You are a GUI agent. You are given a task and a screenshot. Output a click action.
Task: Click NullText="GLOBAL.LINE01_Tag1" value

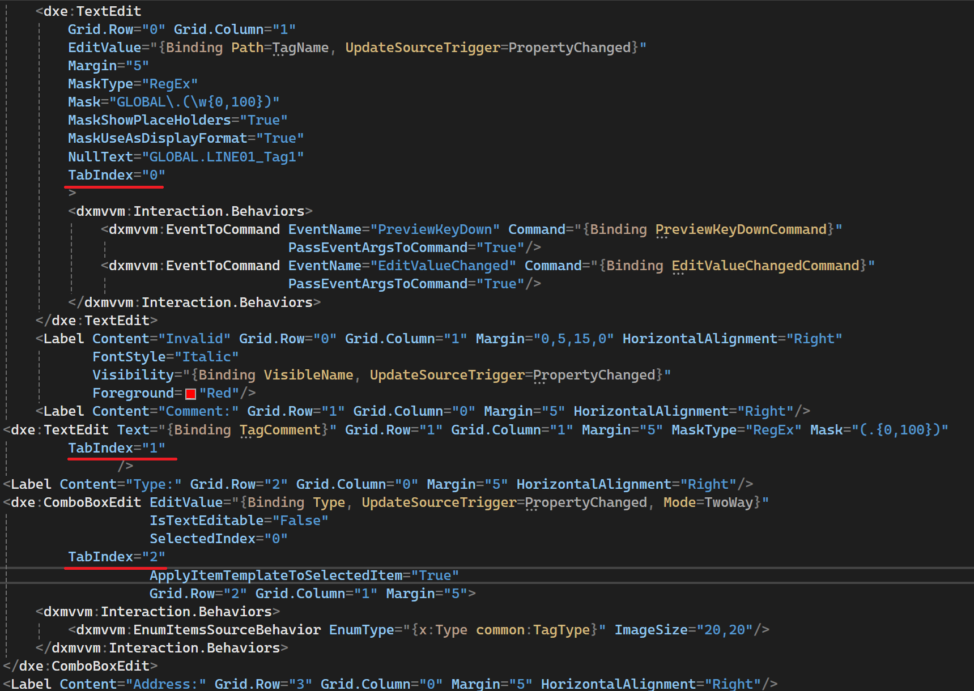click(x=223, y=157)
